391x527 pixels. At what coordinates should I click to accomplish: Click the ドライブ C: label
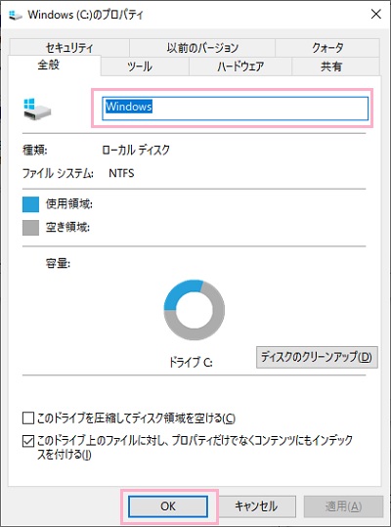(191, 363)
